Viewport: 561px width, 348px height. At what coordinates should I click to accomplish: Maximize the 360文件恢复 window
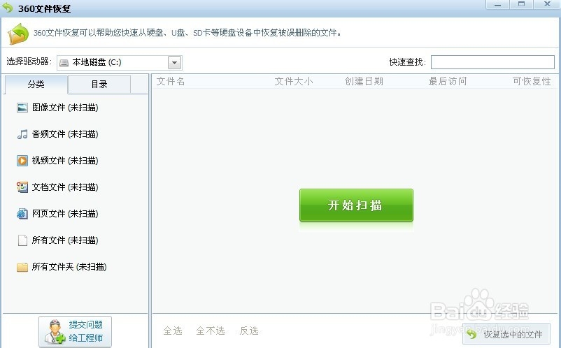click(x=521, y=5)
